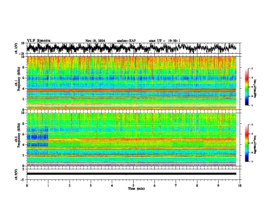Viewport: 270px width, 208px height.
Task: Click the dark blue patch near 5 kHz in ch.2 spectrogram
Action: 37,137
